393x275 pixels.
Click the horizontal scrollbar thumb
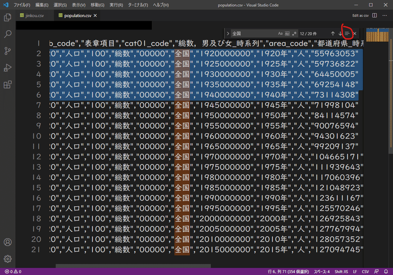coord(133,266)
